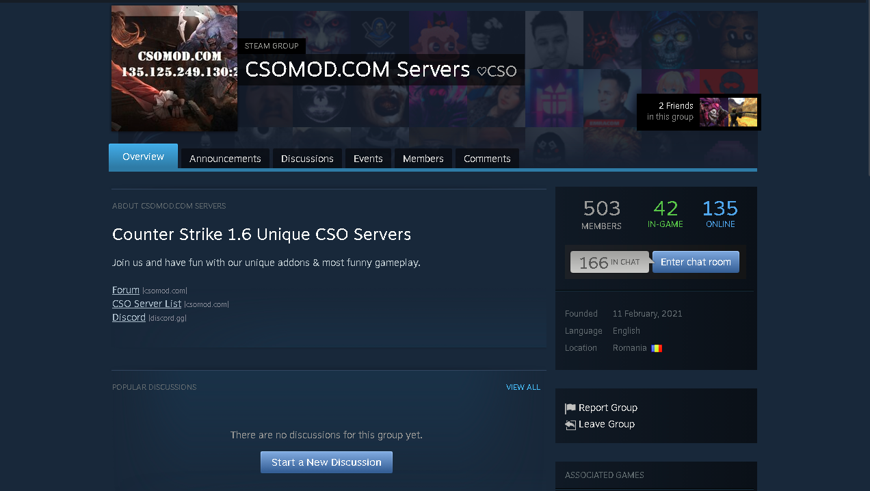
Task: Open the Forum link
Action: point(126,290)
